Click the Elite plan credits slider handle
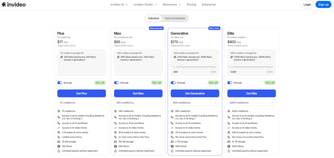 click(x=231, y=67)
